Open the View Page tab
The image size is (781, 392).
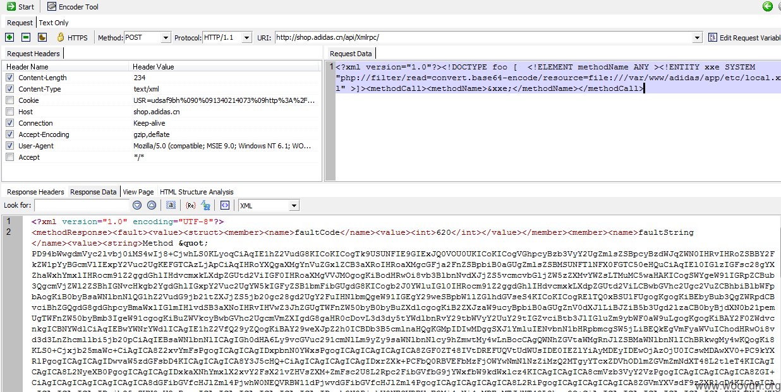(x=138, y=192)
